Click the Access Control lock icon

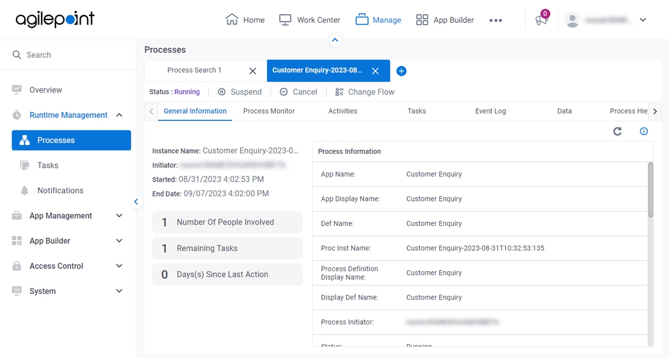pos(17,266)
